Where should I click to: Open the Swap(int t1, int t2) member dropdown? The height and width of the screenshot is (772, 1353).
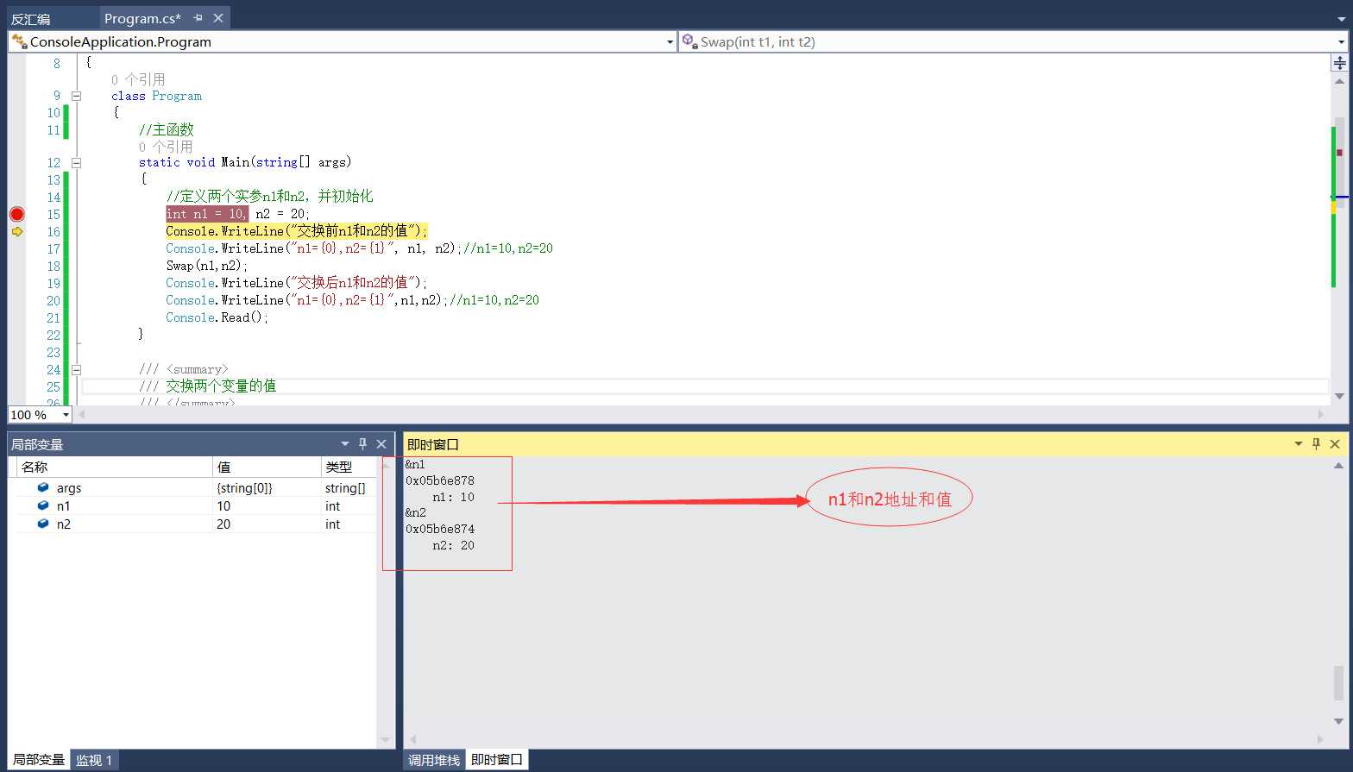(x=1341, y=41)
